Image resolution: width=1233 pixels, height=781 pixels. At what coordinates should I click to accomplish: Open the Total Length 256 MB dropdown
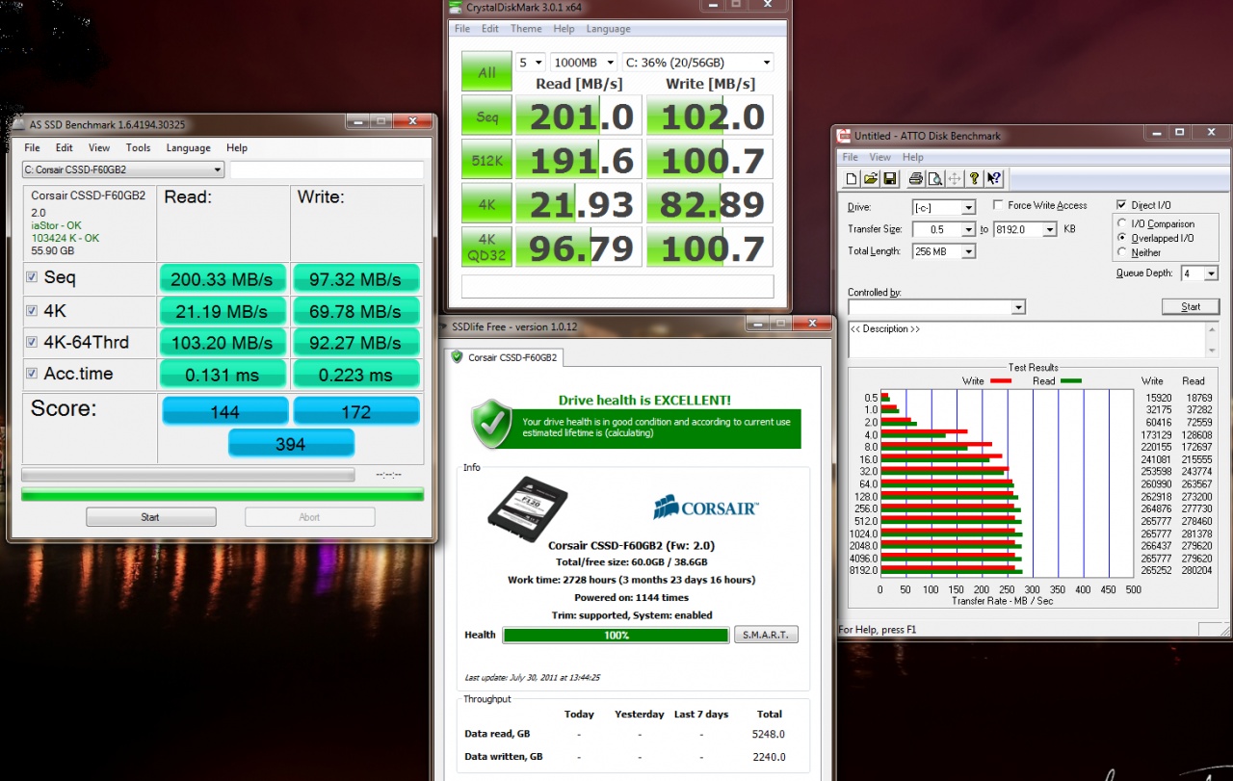click(944, 251)
